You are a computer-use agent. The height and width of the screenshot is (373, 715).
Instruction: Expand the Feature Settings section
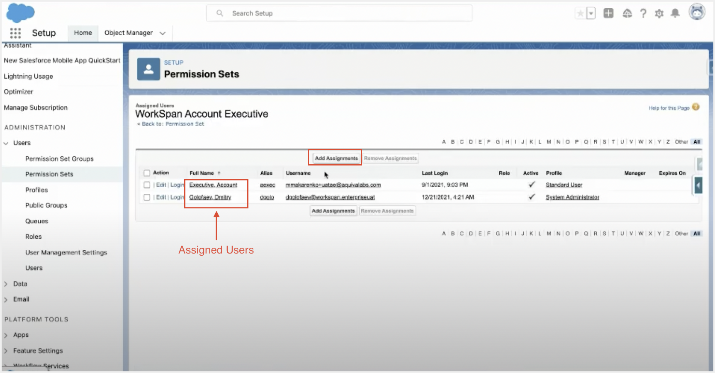point(6,351)
